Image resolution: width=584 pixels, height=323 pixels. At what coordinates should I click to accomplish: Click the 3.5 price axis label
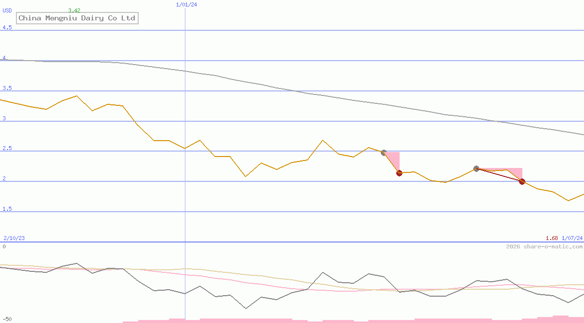click(x=7, y=88)
